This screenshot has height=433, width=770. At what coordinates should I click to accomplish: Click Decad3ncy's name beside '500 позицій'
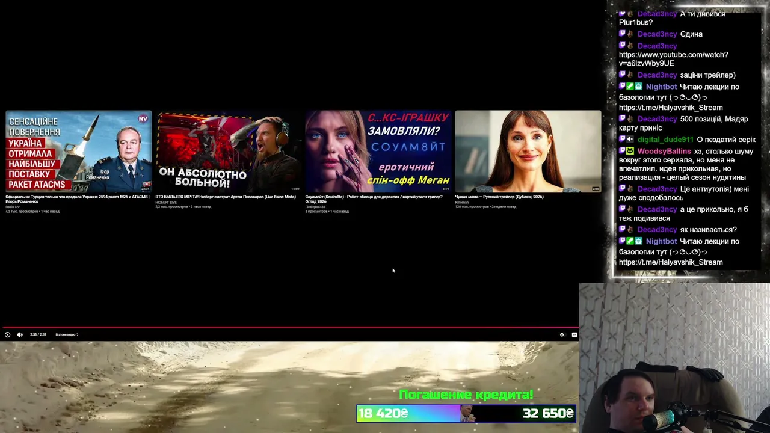(658, 119)
